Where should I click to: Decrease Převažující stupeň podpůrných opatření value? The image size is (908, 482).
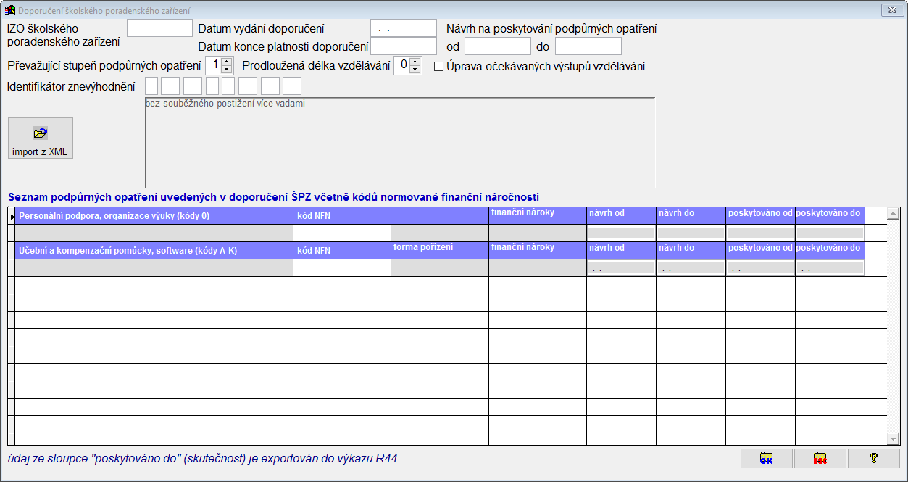click(226, 70)
